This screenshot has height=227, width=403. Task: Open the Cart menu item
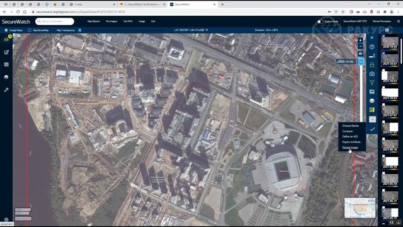[x=153, y=21]
